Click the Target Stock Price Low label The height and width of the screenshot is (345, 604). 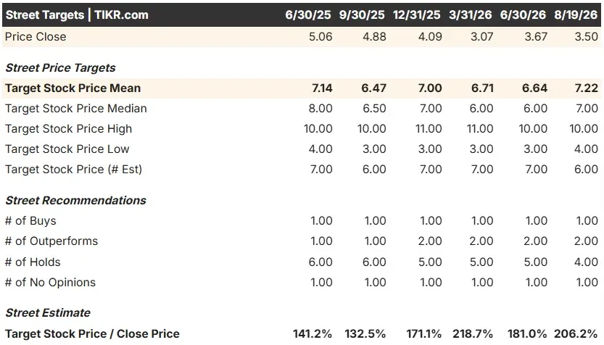(67, 149)
